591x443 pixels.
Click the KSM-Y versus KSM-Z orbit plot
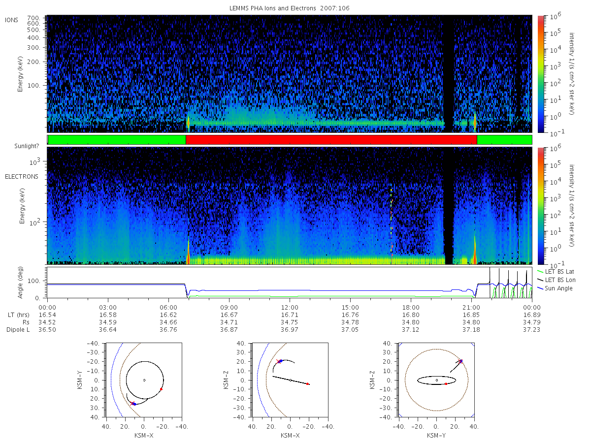coord(436,380)
